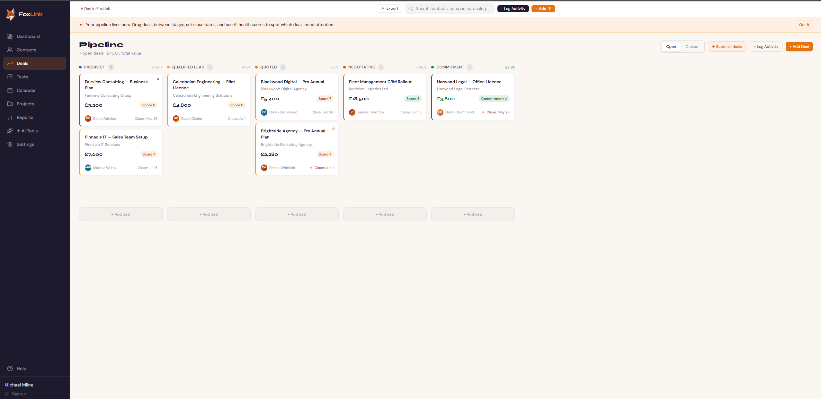821x399 pixels.
Task: Click the warning triangle on Brightside card
Action: pyautogui.click(x=334, y=128)
